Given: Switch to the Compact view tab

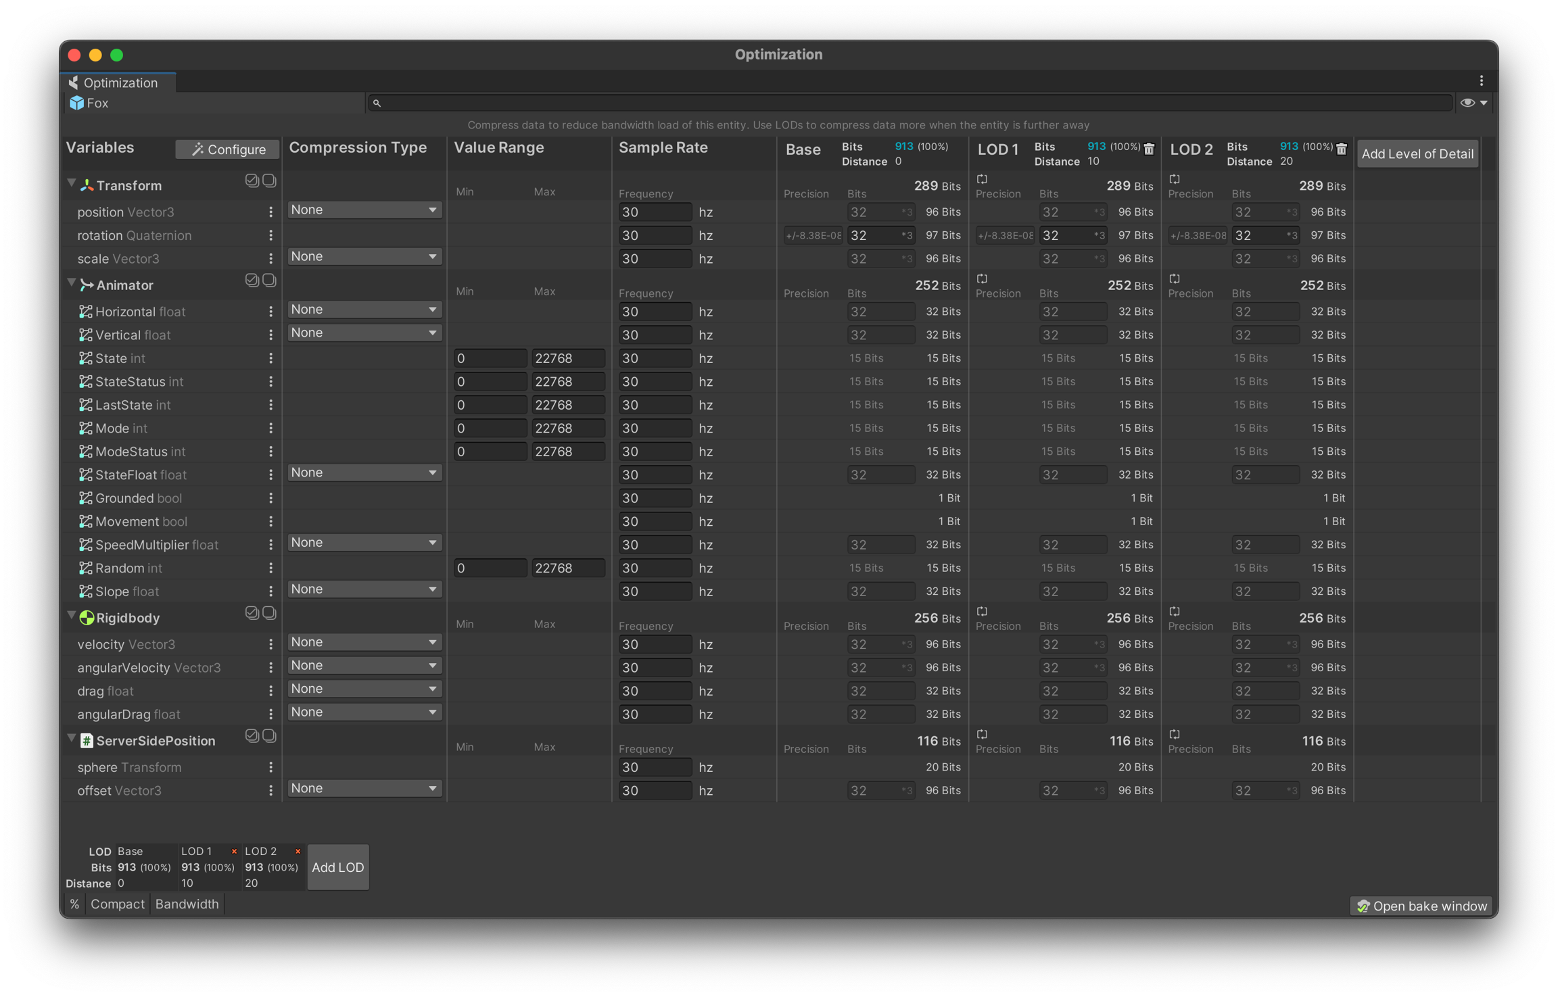Looking at the screenshot, I should click(117, 904).
